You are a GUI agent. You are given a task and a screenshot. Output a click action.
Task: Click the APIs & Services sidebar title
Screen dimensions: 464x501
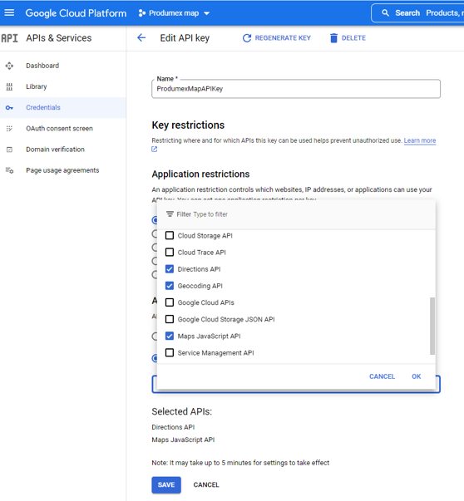pos(59,38)
